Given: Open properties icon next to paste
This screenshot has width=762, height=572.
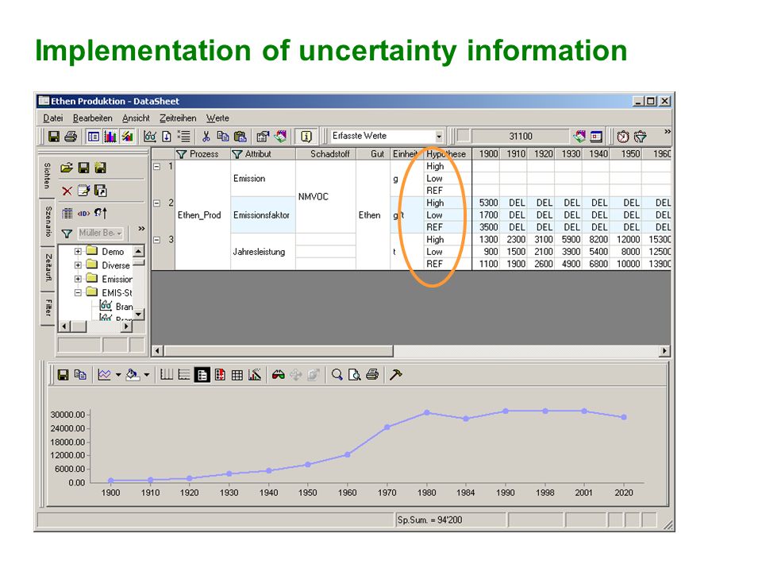Looking at the screenshot, I should (x=263, y=137).
